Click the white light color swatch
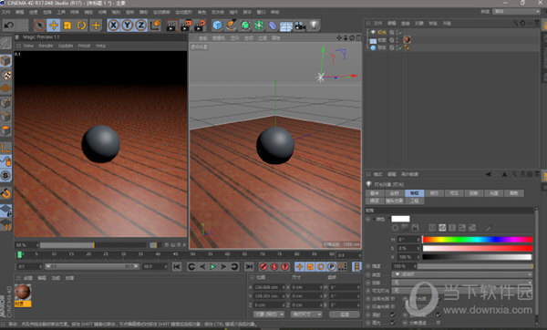 400,219
